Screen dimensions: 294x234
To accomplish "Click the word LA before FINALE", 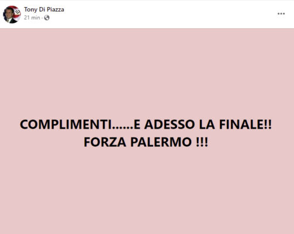I will pyautogui.click(x=207, y=125).
